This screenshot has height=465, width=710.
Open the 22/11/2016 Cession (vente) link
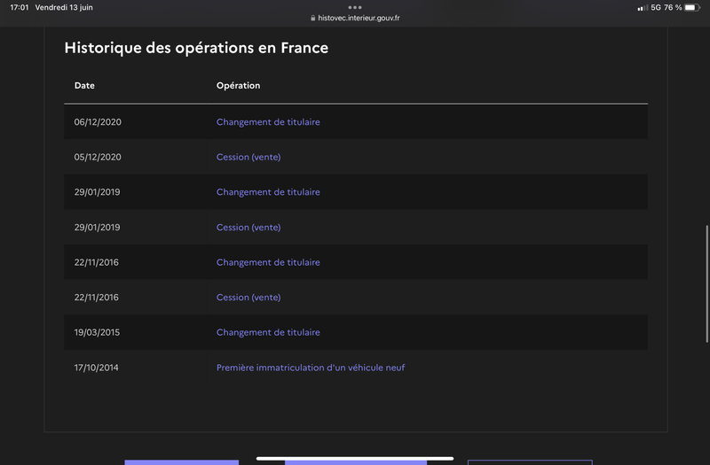tap(248, 298)
